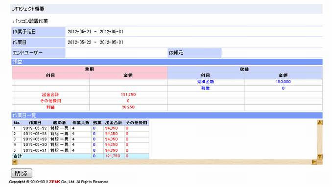The height and width of the screenshot is (187, 332).
Task: Click the vertical scrollbar track of work list
Action: point(320,140)
